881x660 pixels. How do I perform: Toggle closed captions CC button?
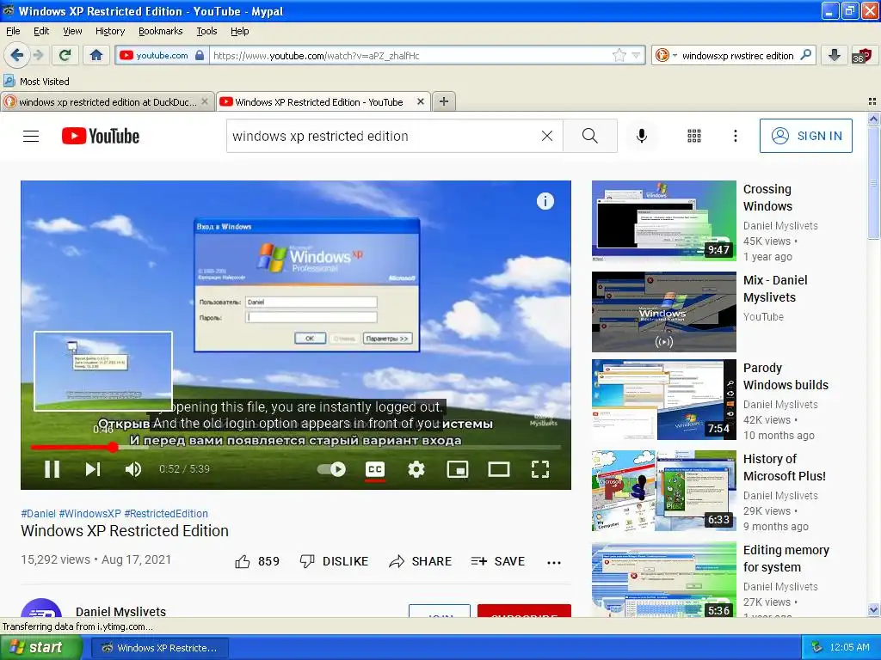375,469
